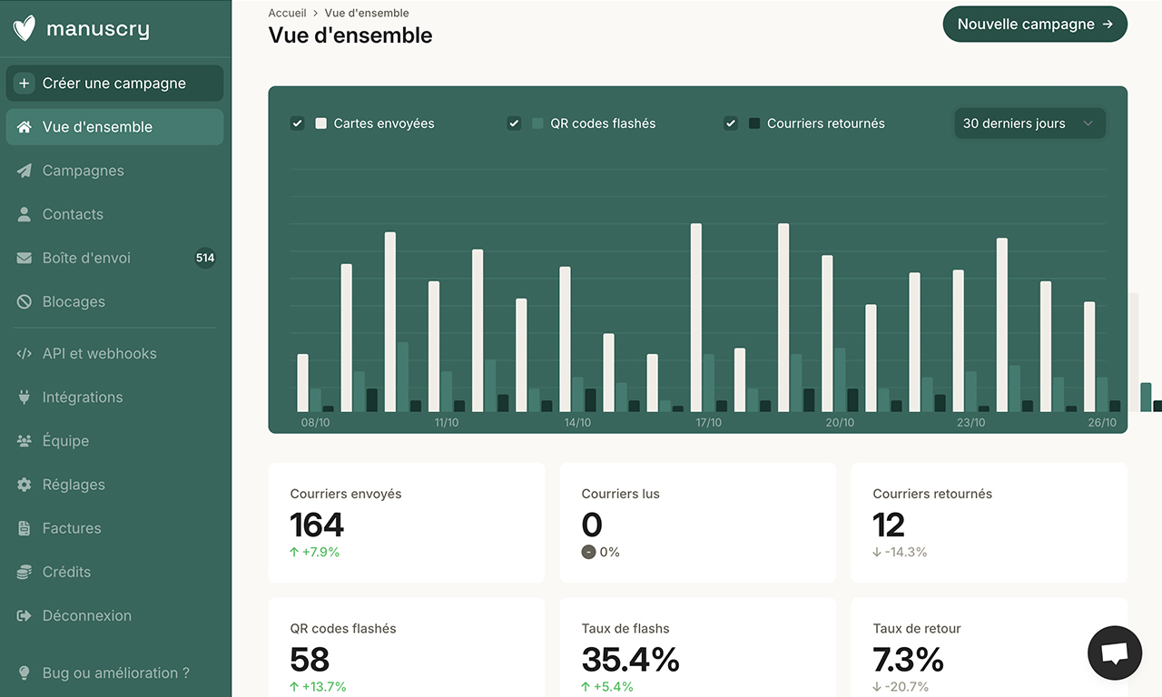
Task: Select the Contacts icon in the sidebar
Action: point(24,213)
